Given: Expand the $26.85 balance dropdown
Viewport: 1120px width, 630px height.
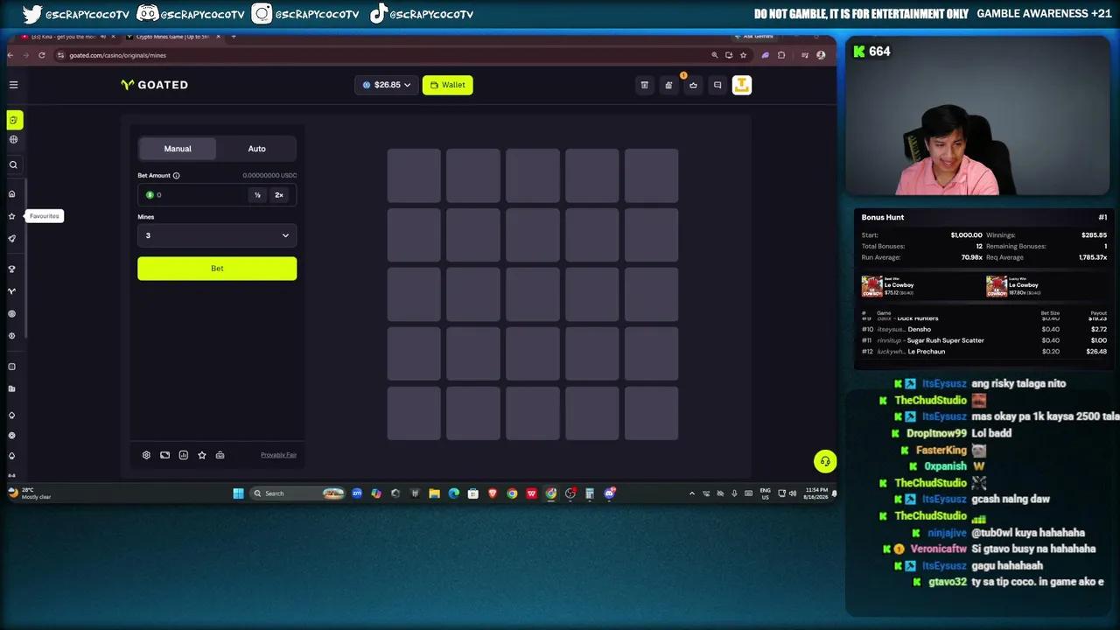Looking at the screenshot, I should (x=387, y=85).
